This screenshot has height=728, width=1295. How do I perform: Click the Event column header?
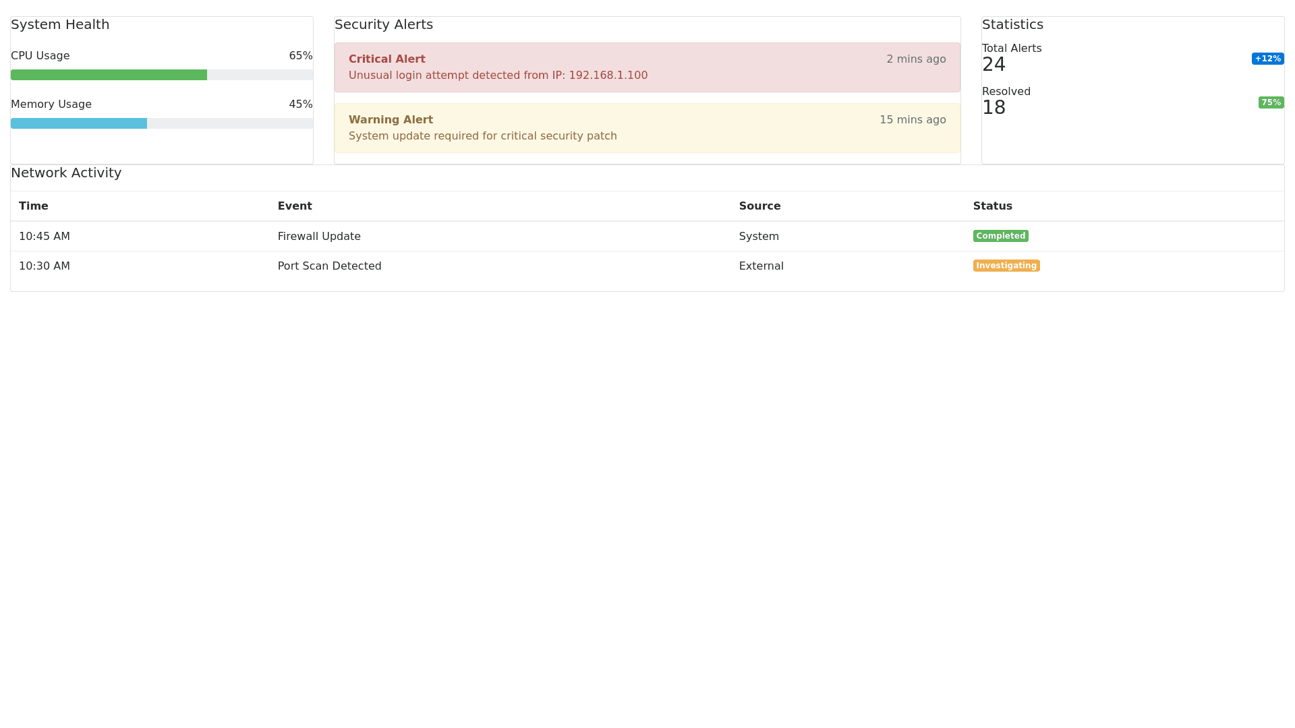(295, 206)
